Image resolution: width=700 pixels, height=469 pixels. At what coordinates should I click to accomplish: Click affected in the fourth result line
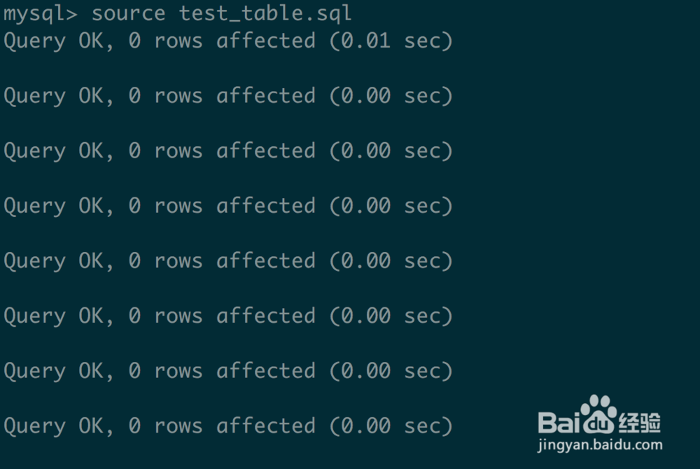pyautogui.click(x=265, y=206)
